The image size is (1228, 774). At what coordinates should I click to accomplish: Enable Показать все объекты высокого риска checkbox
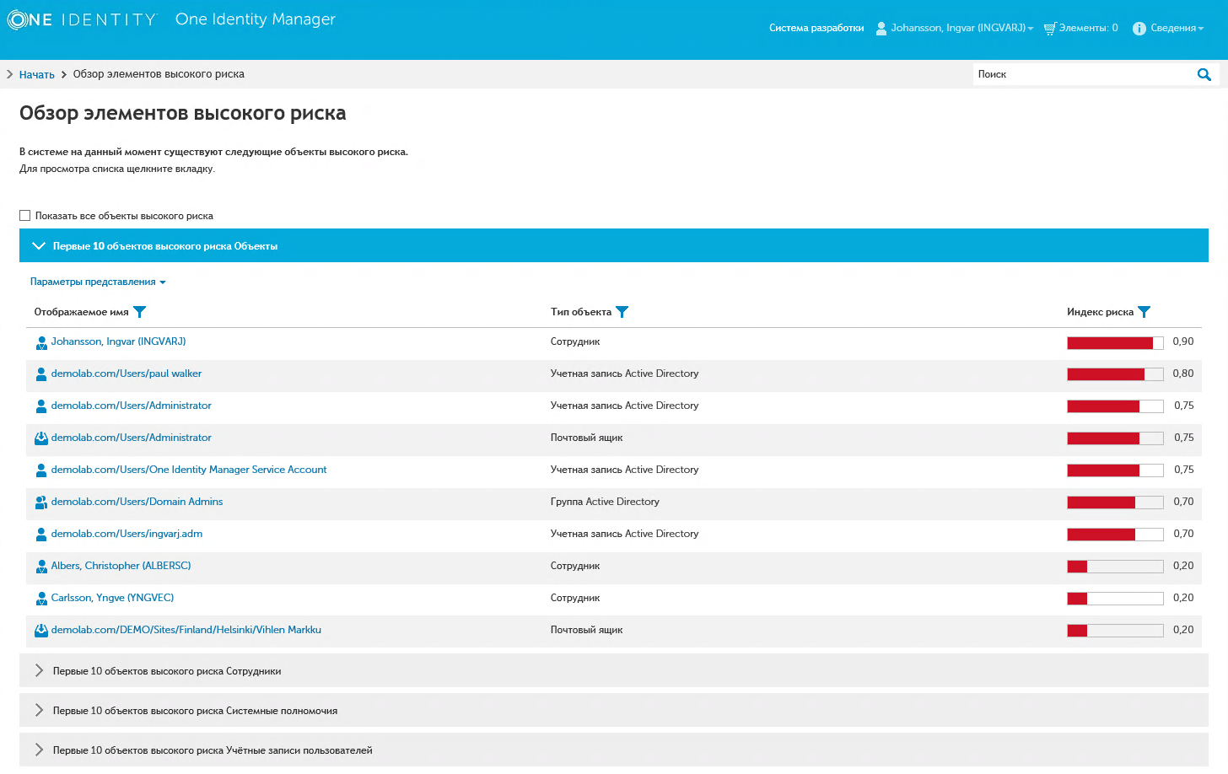click(25, 216)
